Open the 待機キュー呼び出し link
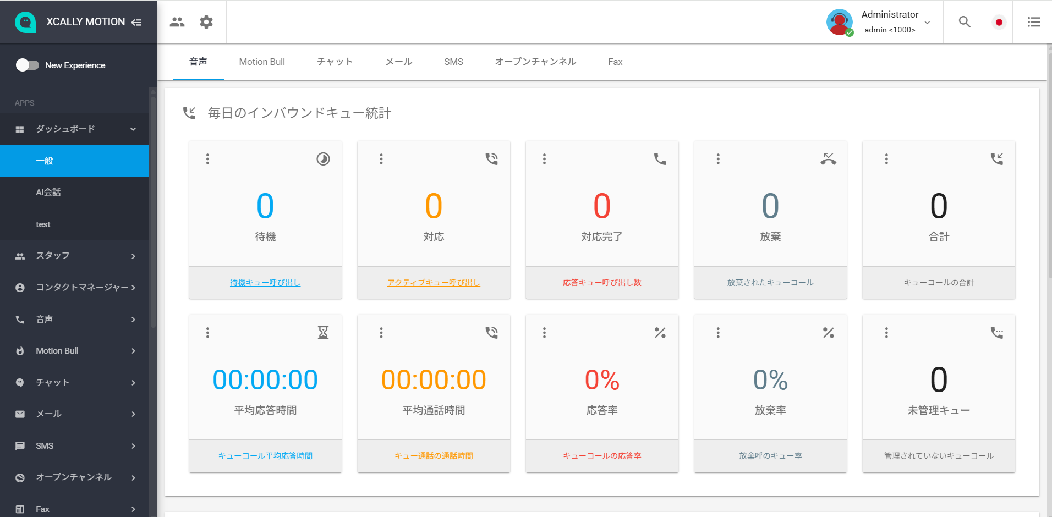The height and width of the screenshot is (517, 1052). pos(265,283)
